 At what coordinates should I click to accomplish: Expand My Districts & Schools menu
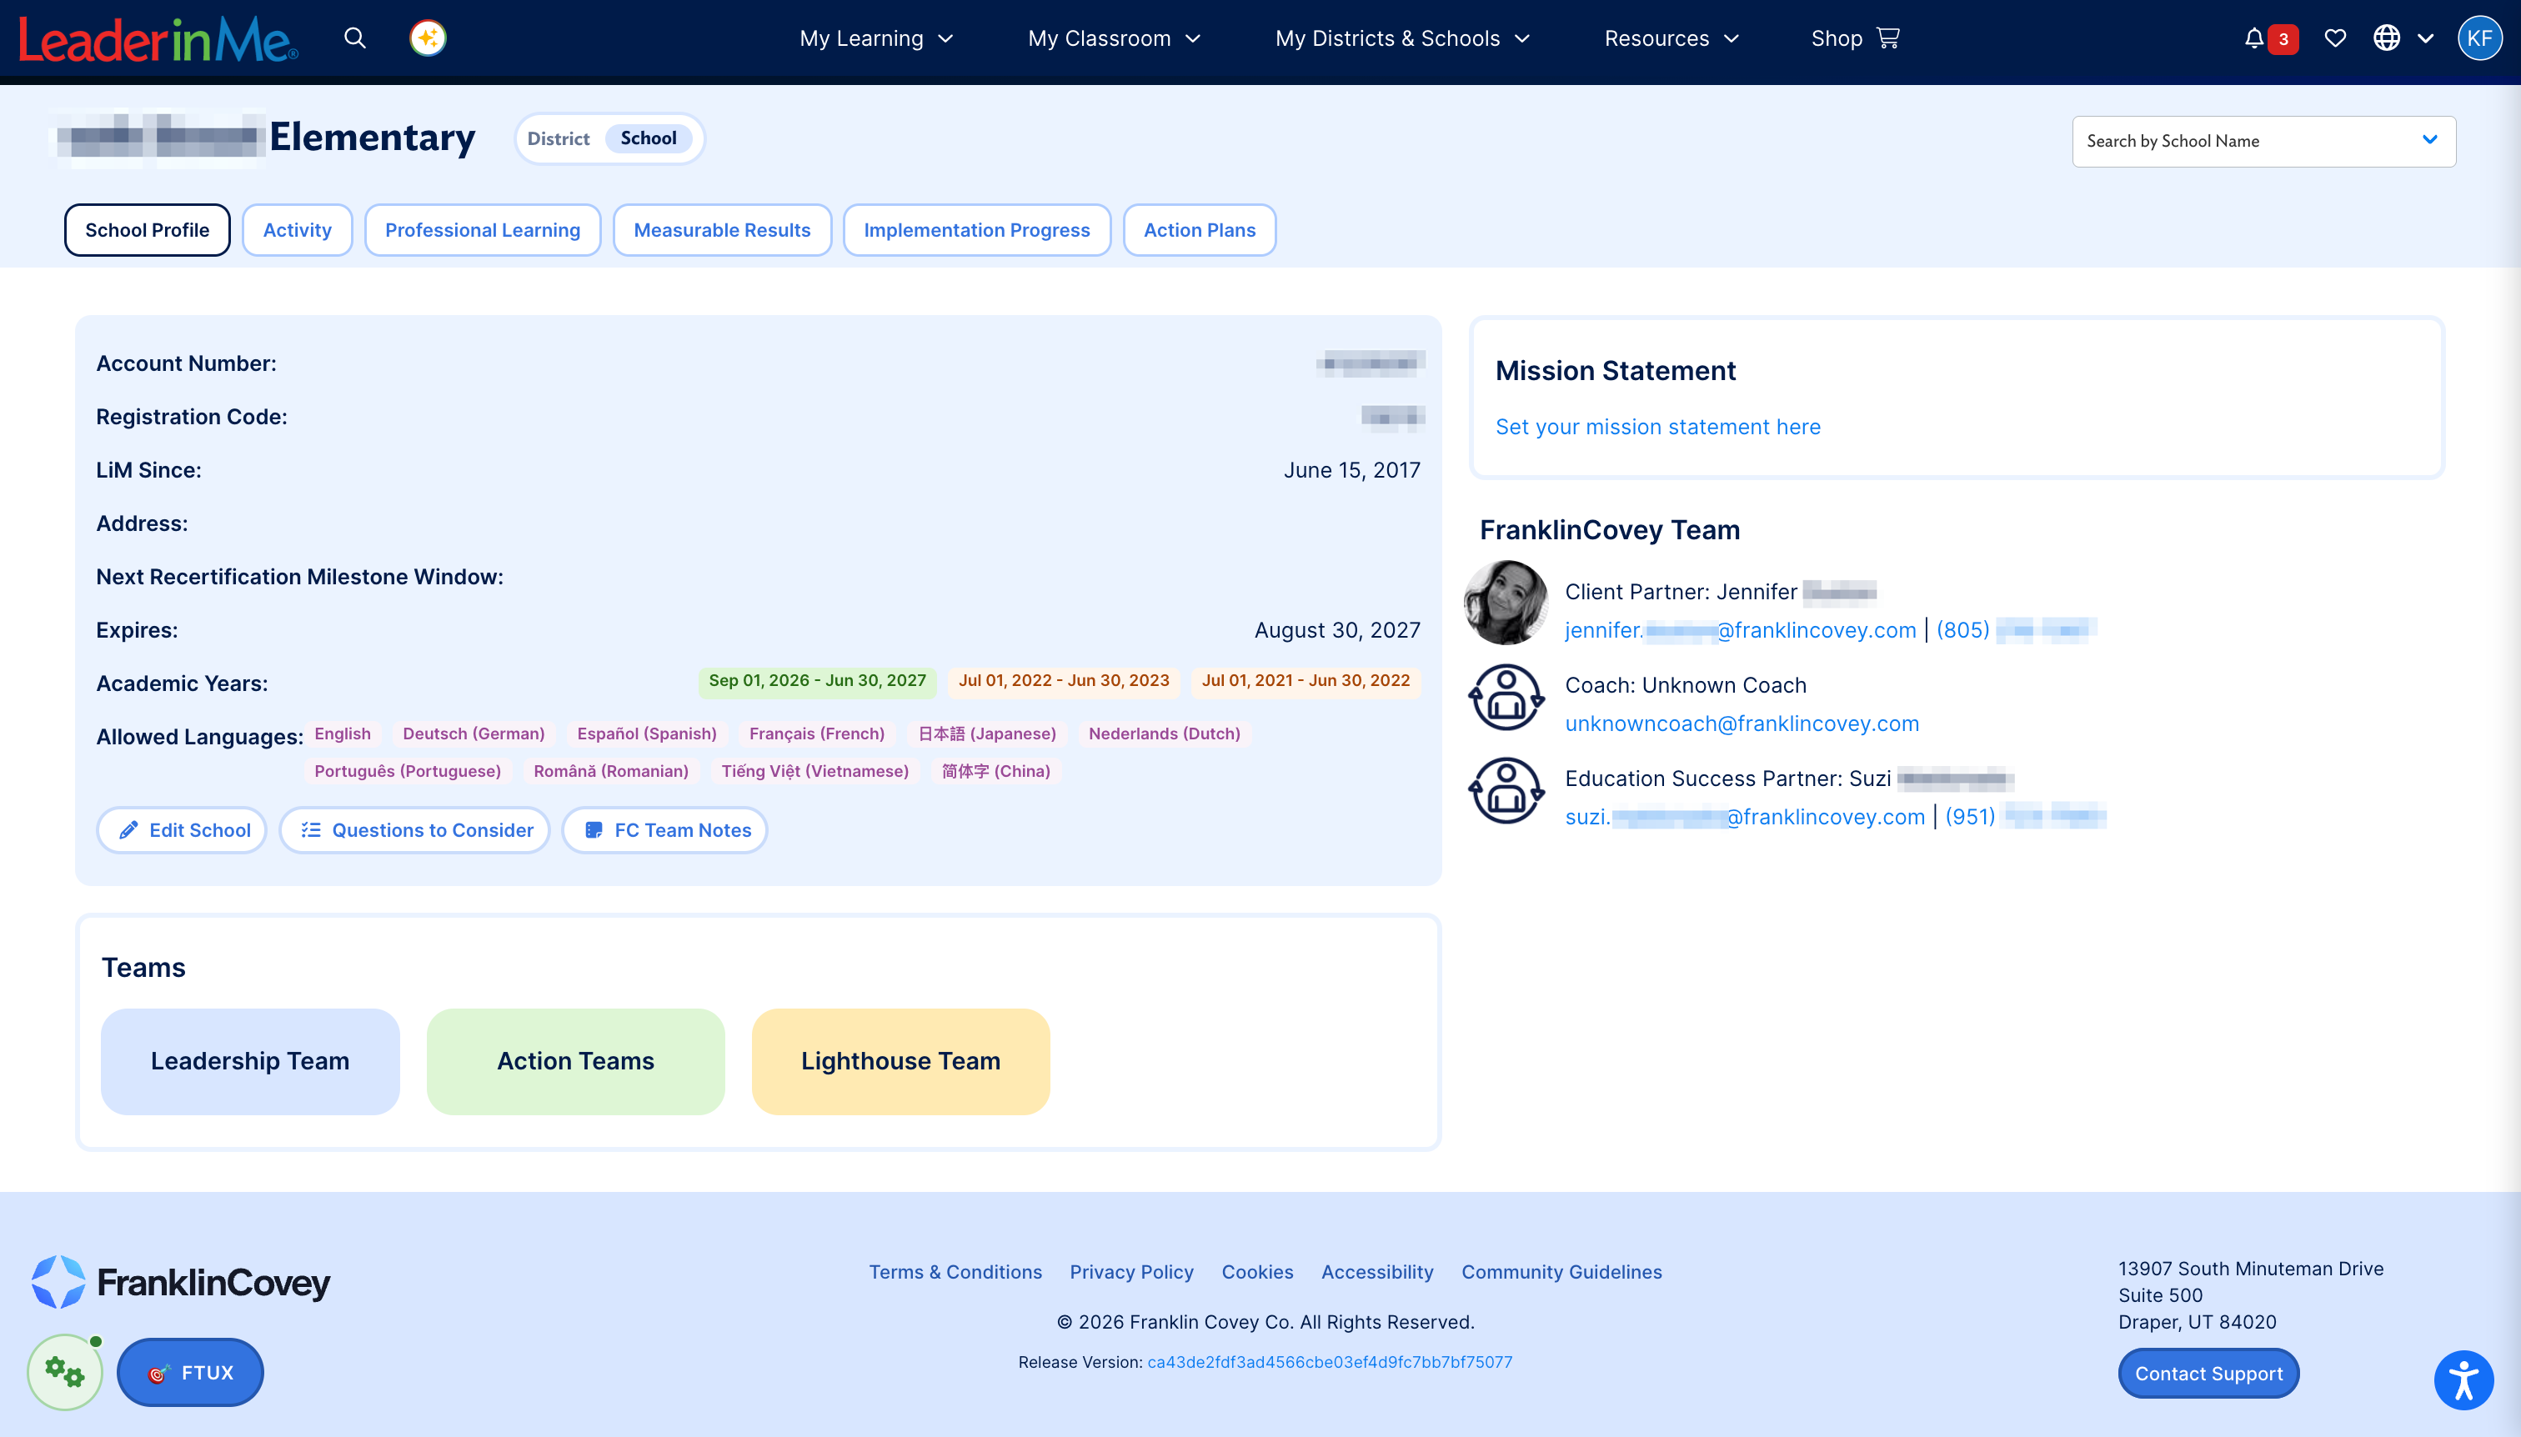pos(1402,38)
